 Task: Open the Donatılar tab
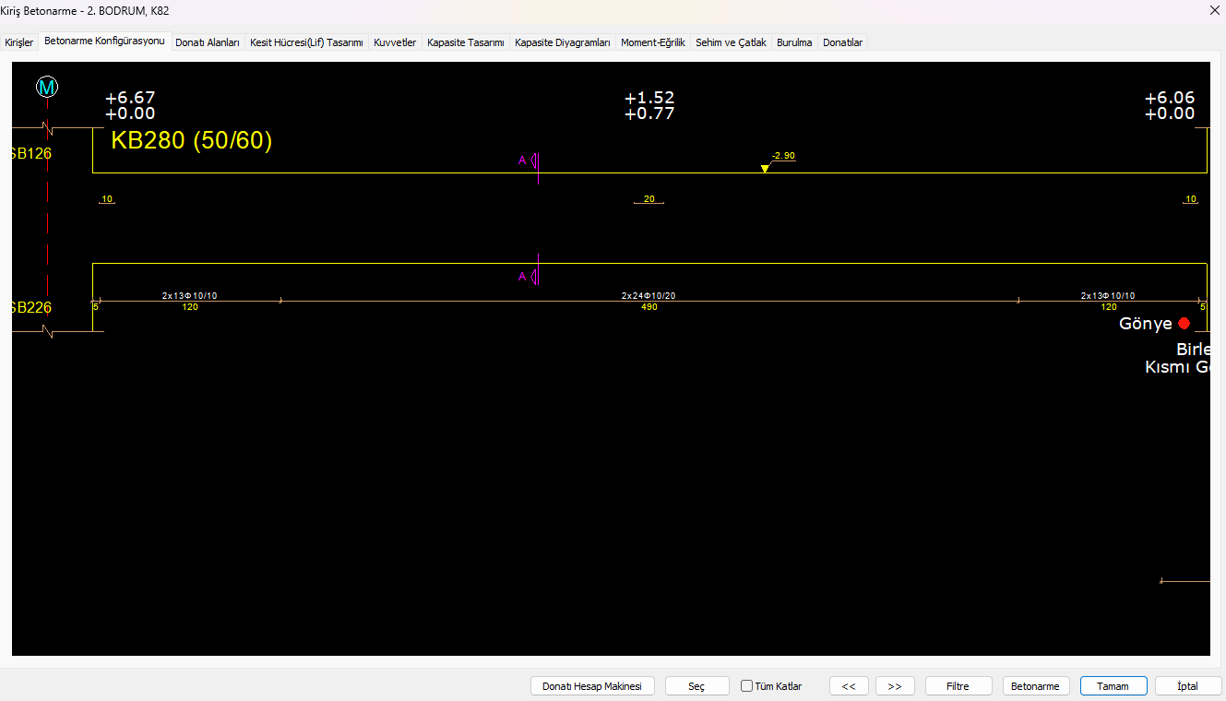[842, 42]
